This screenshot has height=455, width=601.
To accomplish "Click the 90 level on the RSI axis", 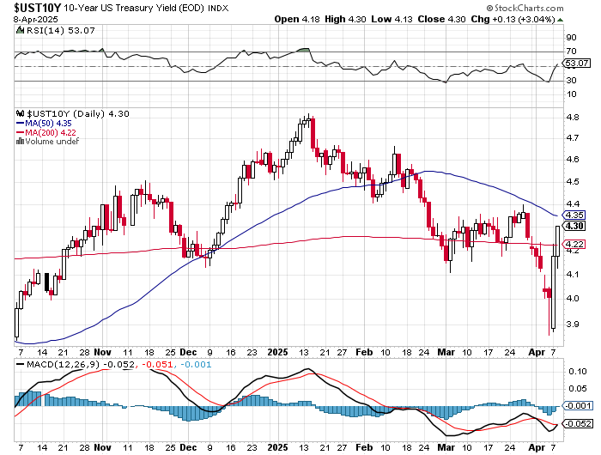I will click(x=571, y=37).
